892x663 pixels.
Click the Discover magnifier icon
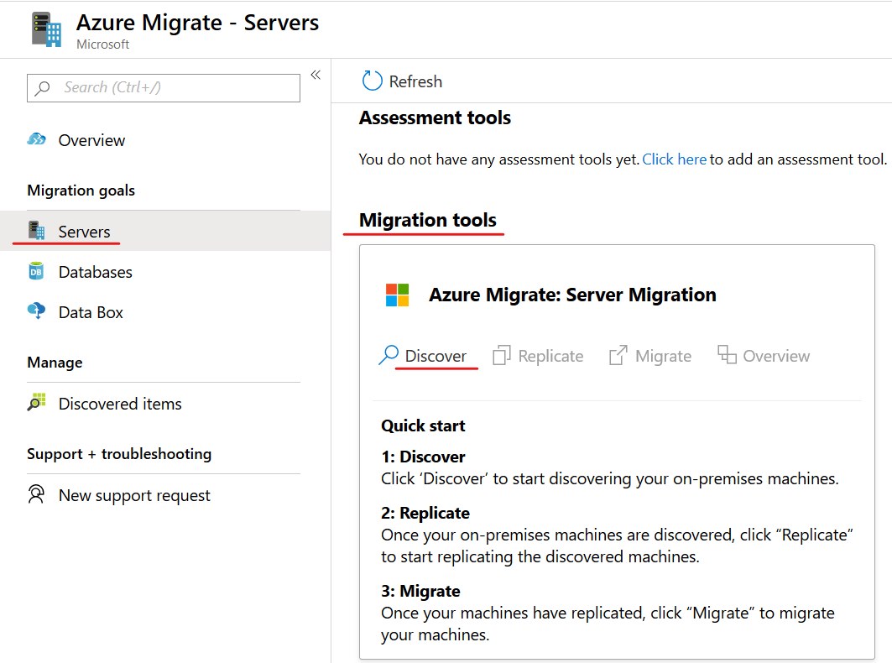click(389, 355)
